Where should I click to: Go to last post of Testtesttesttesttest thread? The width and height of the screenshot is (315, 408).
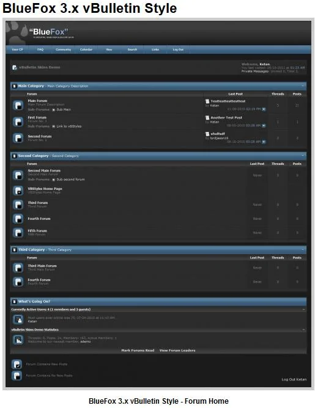(x=264, y=109)
